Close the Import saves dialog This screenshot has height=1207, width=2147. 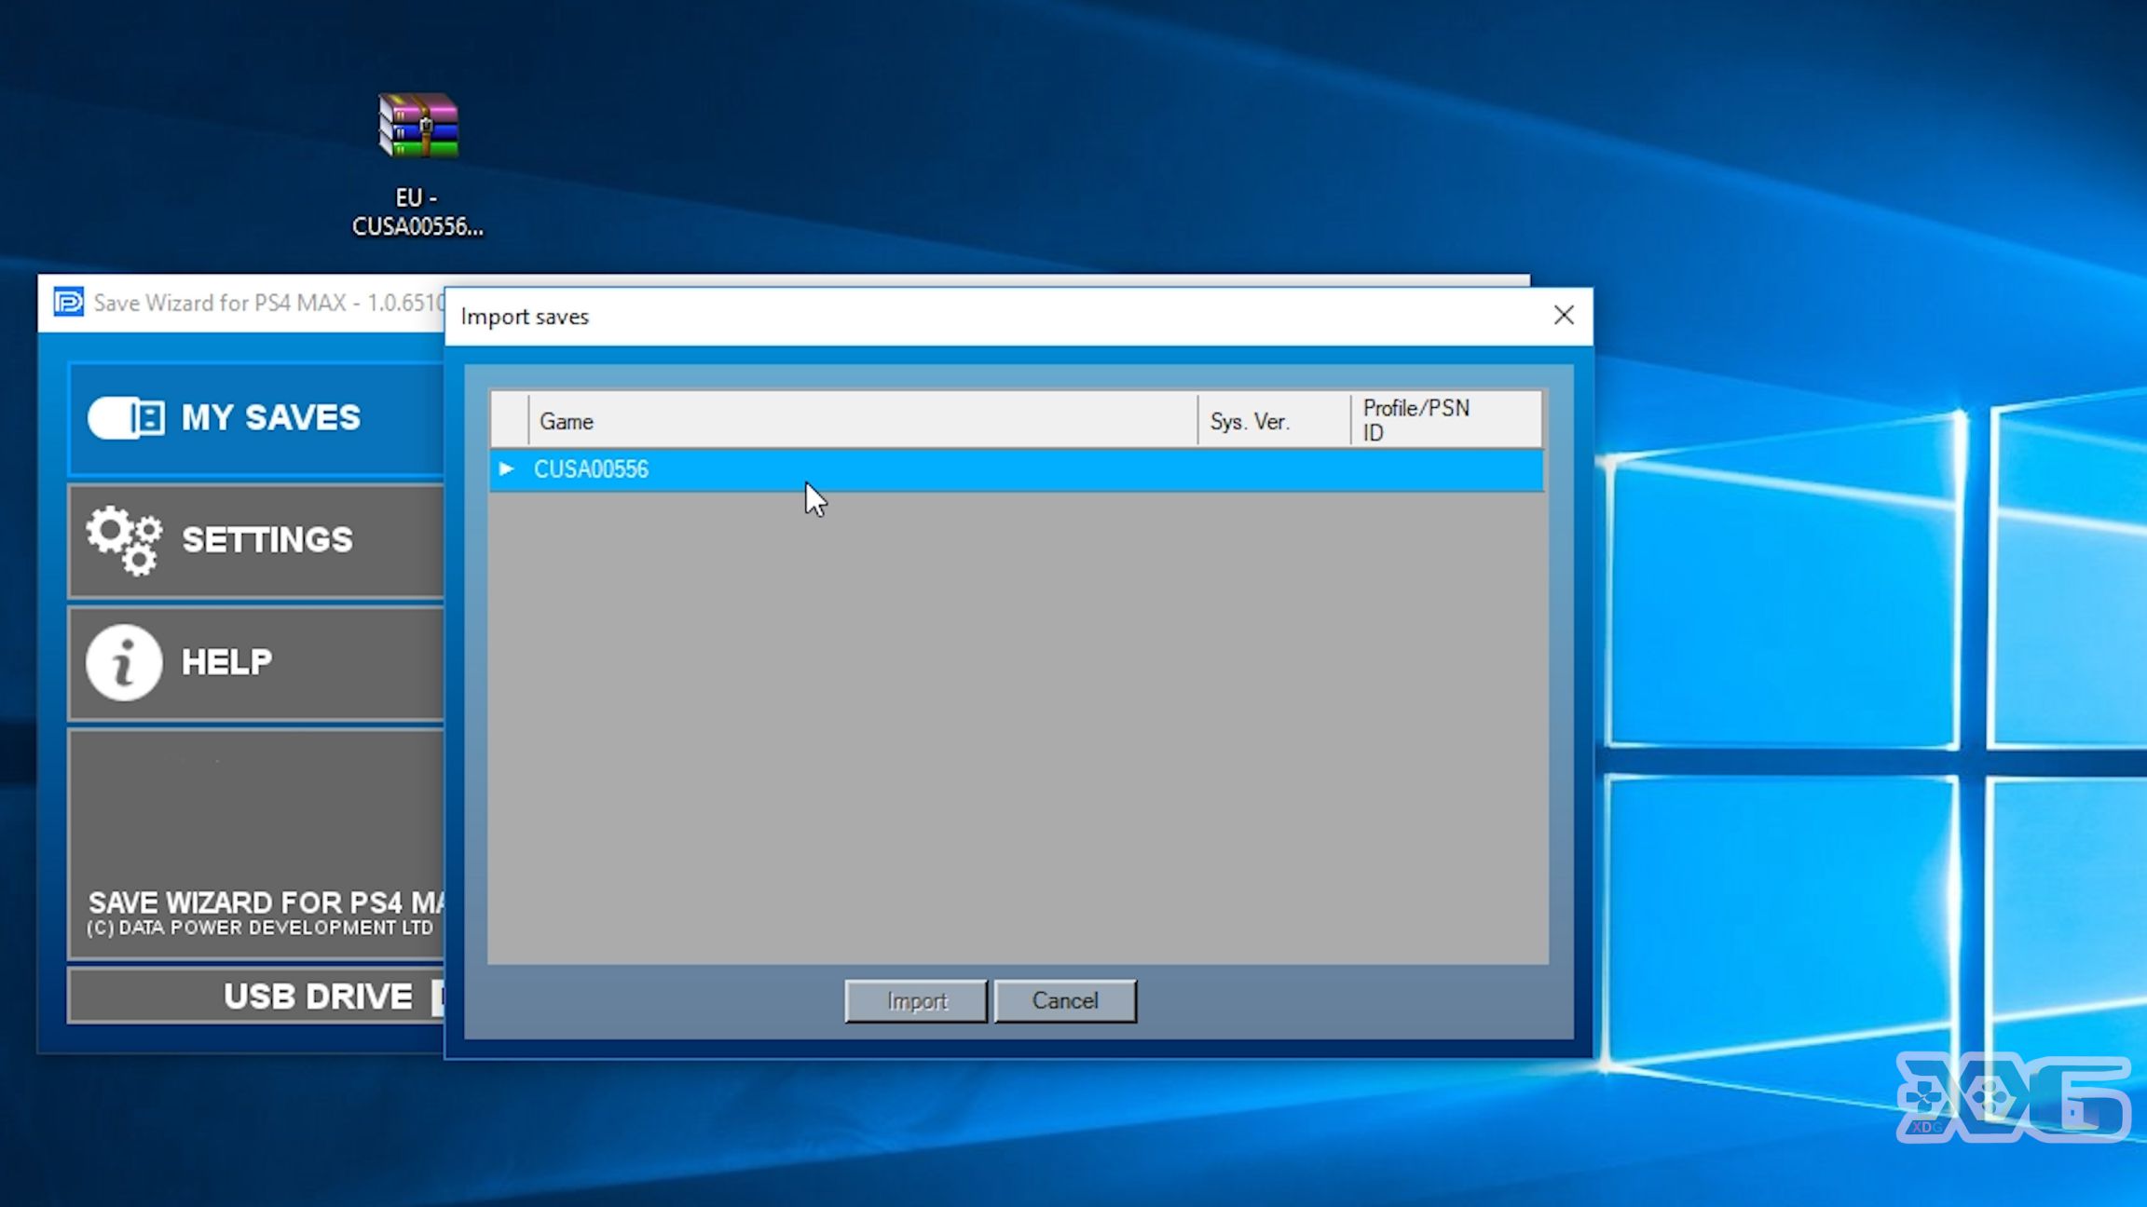1564,316
